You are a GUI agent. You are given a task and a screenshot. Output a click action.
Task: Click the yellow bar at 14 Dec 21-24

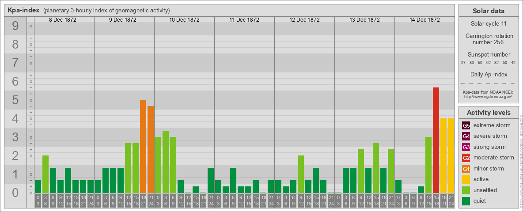pos(451,155)
